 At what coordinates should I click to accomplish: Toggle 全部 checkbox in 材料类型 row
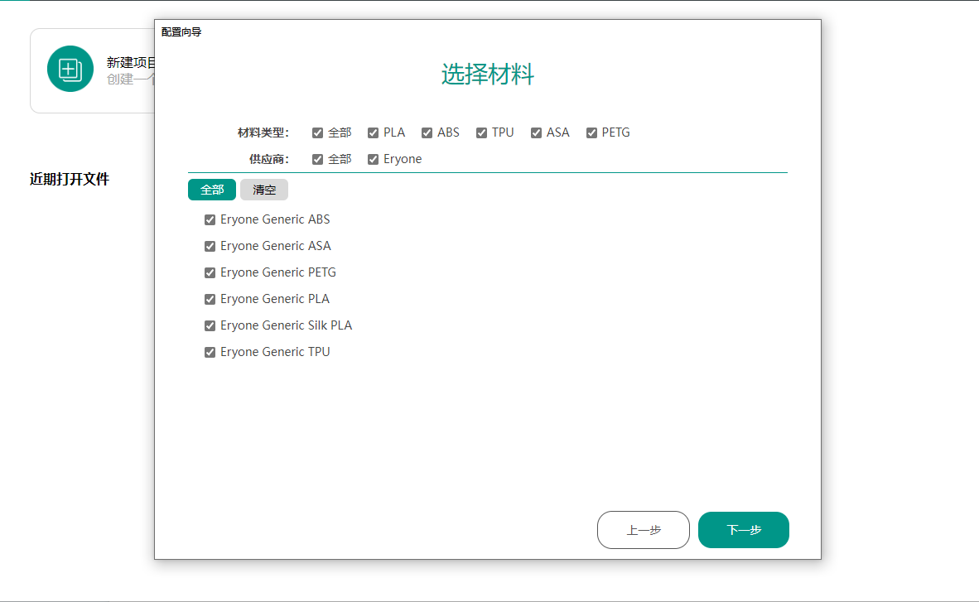coord(317,132)
